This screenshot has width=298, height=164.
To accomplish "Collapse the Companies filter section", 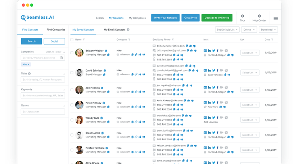I will (64, 52).
